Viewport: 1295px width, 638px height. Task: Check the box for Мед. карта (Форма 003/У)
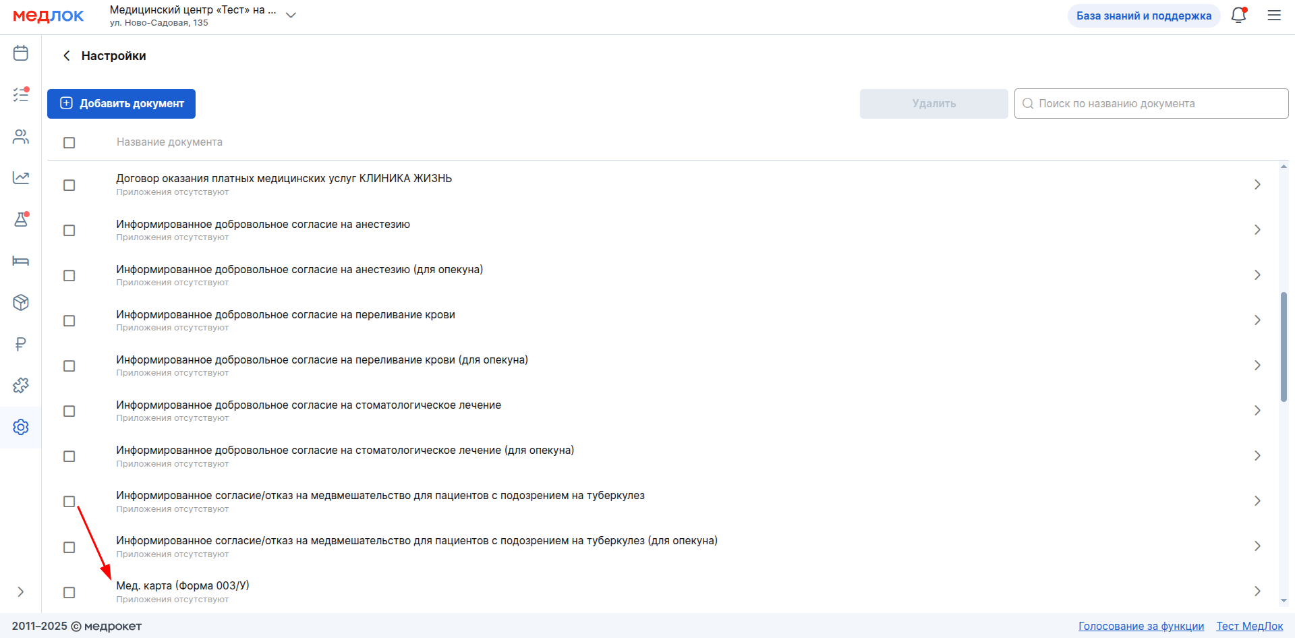coord(69,592)
